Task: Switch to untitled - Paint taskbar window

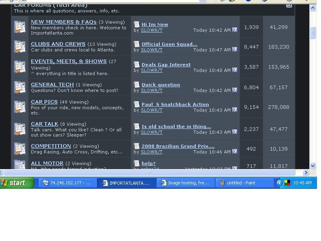Action: tap(245, 183)
